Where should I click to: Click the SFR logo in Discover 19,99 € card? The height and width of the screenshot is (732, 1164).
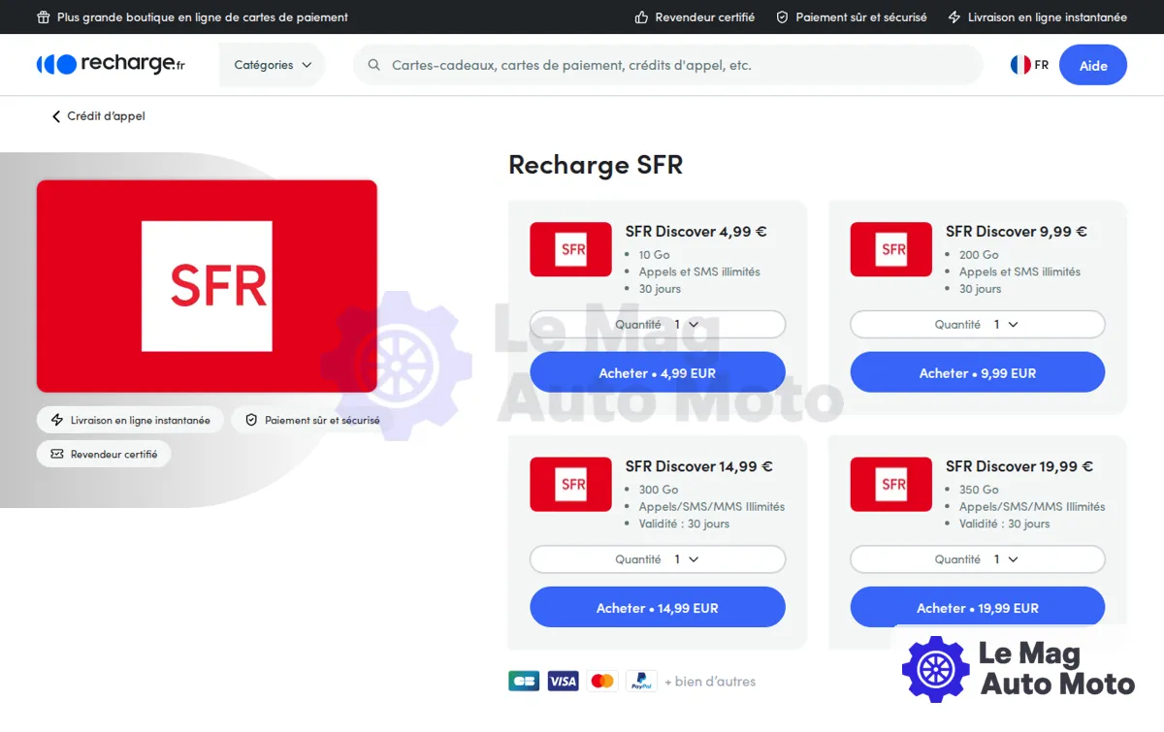891,484
